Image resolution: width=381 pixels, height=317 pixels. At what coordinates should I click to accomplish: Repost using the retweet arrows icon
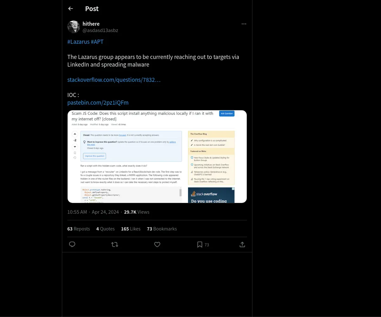(115, 244)
